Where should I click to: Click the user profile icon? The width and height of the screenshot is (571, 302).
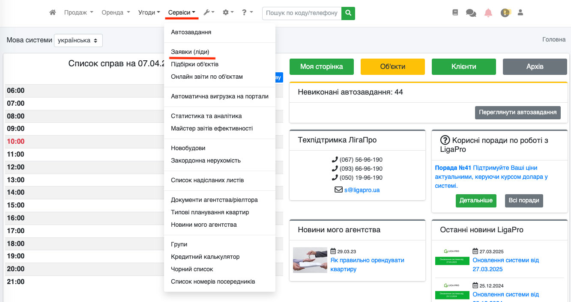pyautogui.click(x=520, y=13)
